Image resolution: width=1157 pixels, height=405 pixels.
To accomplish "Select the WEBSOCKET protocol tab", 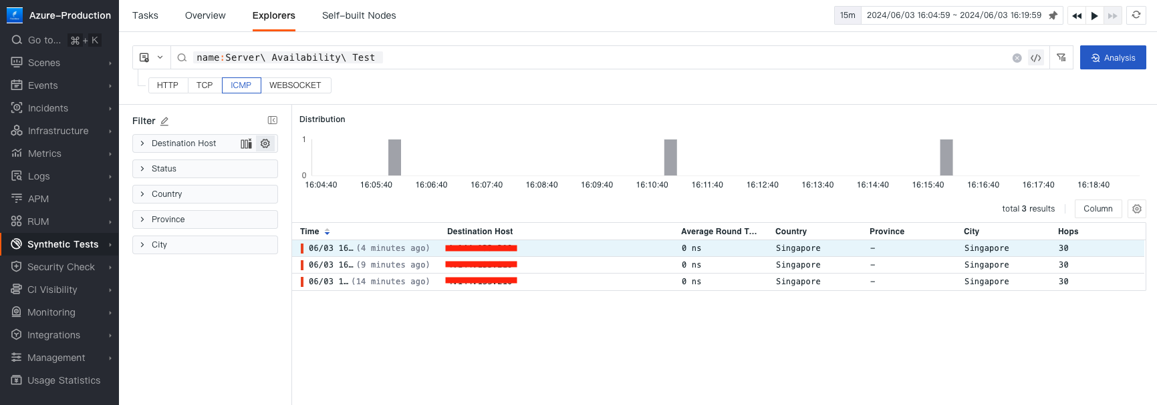I will coord(295,85).
